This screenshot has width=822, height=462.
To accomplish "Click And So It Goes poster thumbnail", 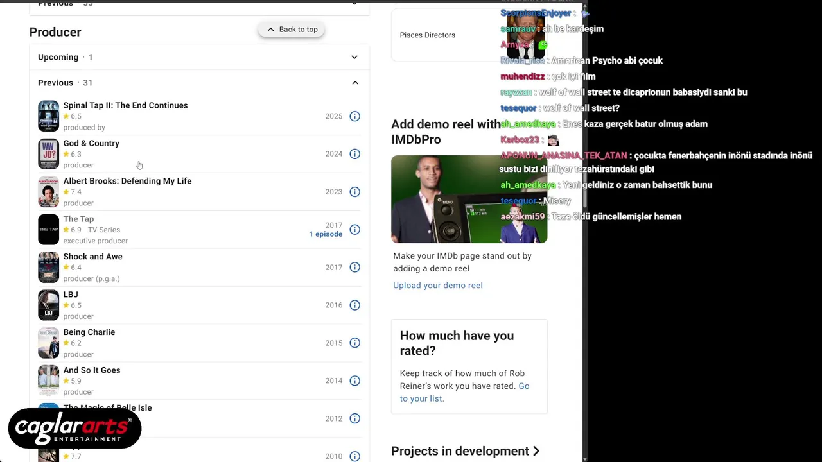I will (x=48, y=381).
